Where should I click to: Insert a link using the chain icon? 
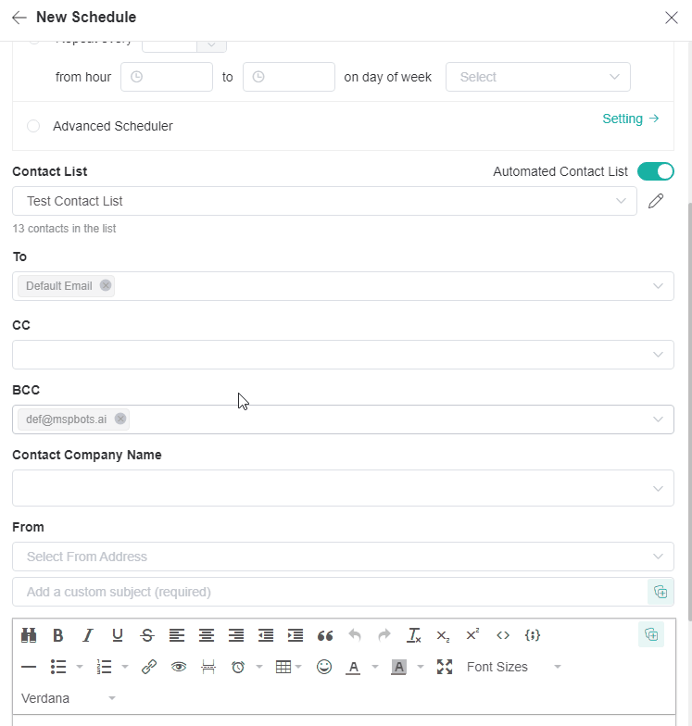coord(149,667)
